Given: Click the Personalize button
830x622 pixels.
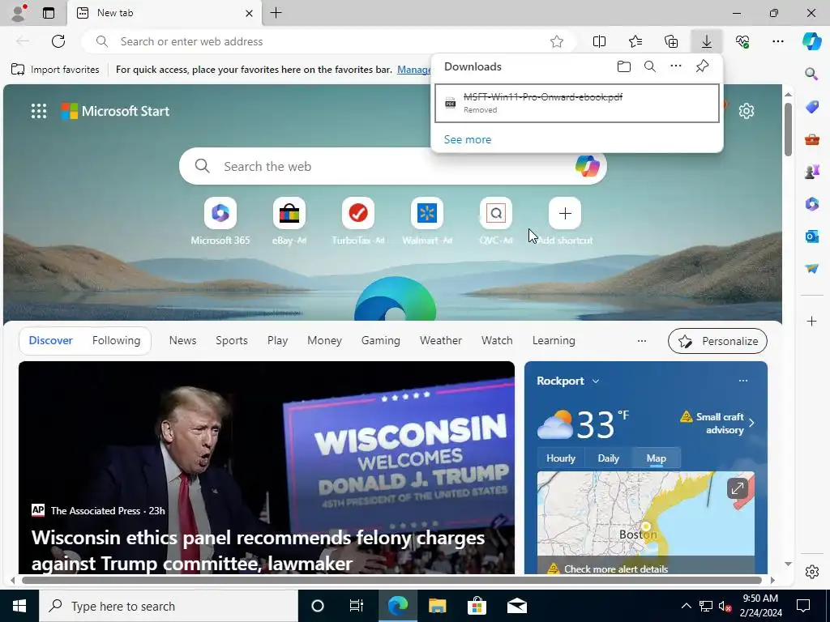Looking at the screenshot, I should tap(717, 341).
